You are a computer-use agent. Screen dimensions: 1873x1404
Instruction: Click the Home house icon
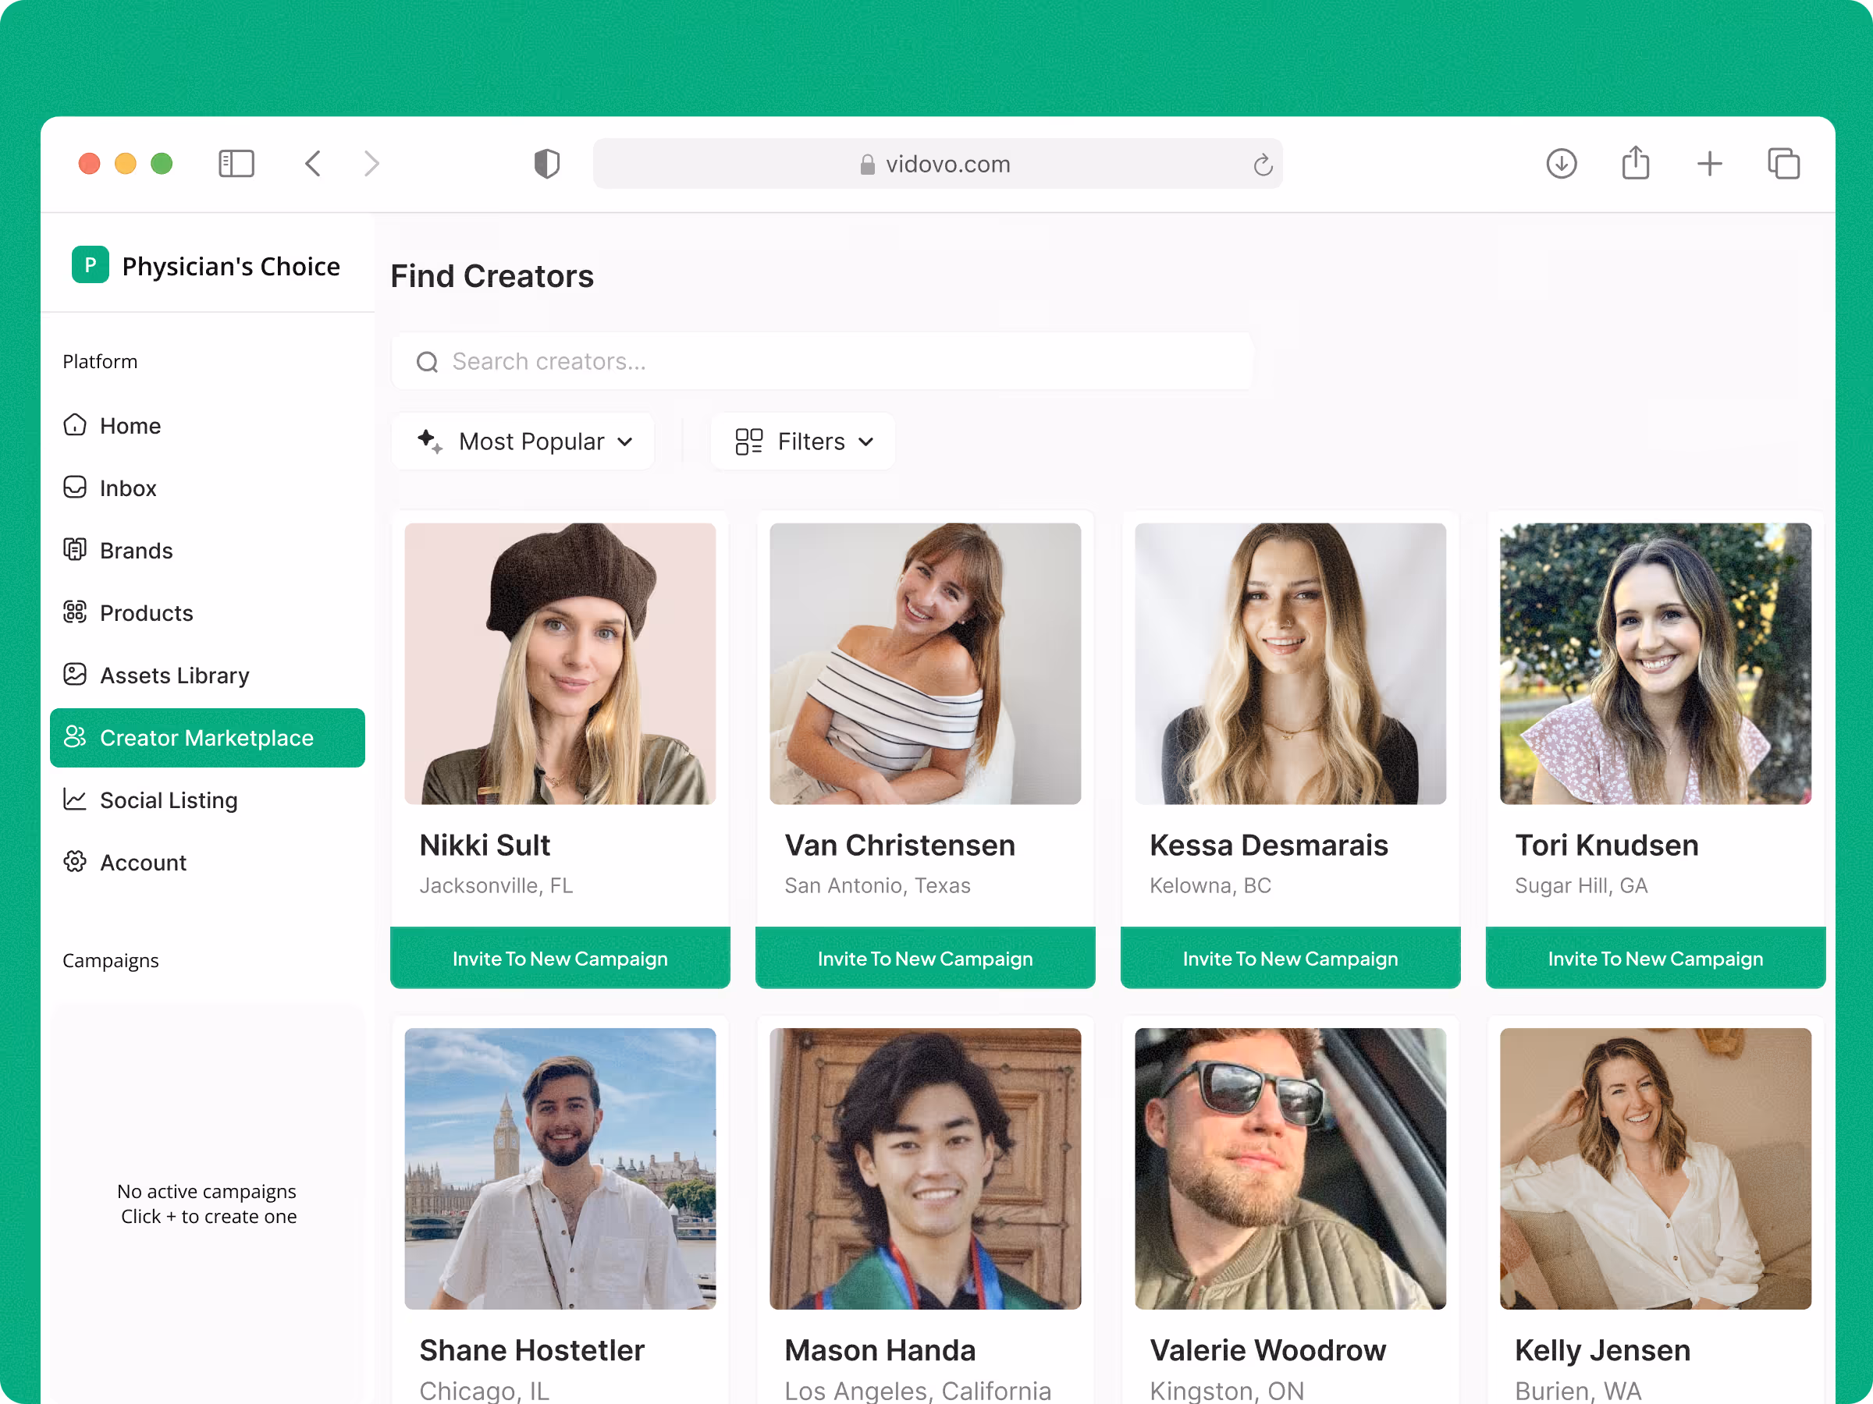pyautogui.click(x=76, y=425)
